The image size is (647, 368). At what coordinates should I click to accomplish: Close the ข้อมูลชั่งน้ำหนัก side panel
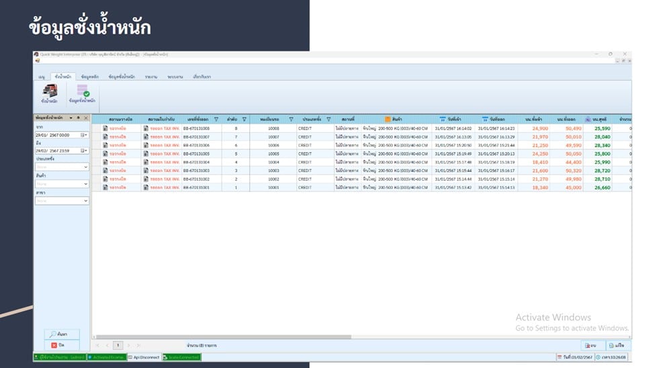86,118
